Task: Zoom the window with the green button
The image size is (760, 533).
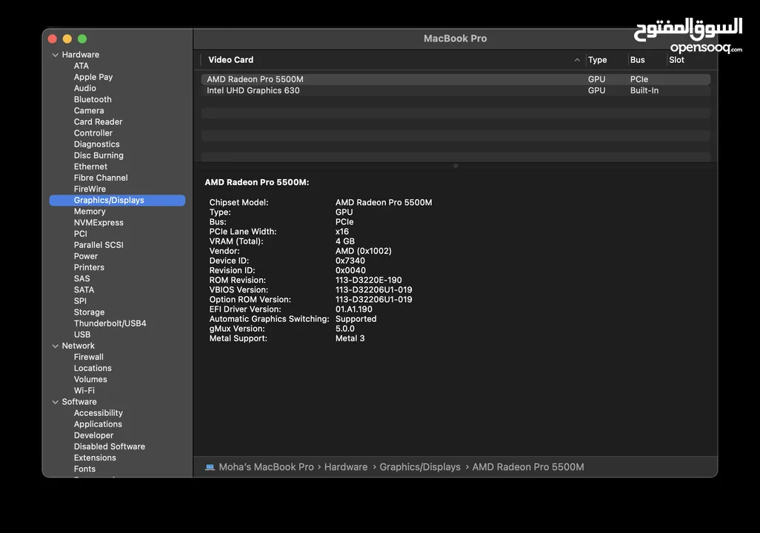Action: [82, 38]
